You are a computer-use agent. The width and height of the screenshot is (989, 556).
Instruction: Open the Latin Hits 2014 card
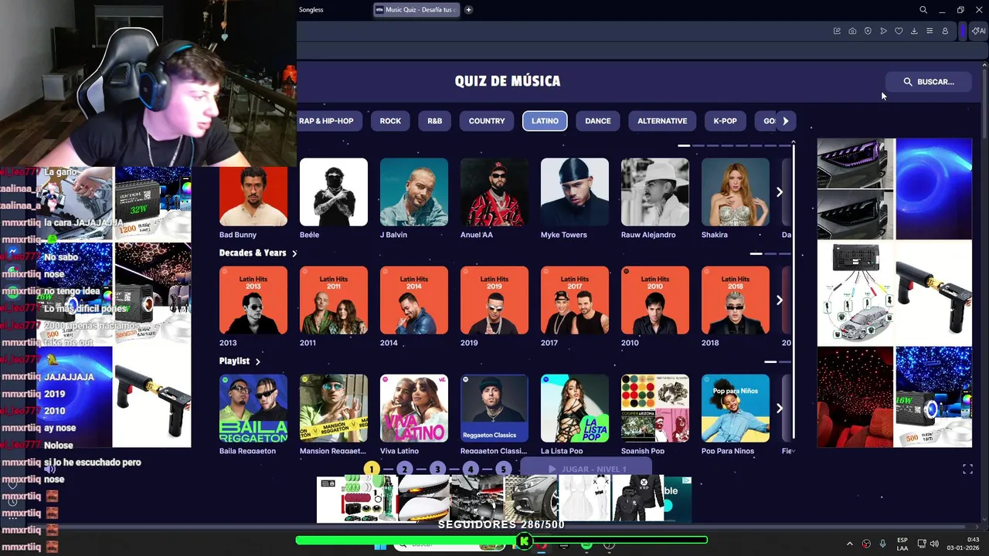[x=414, y=307]
